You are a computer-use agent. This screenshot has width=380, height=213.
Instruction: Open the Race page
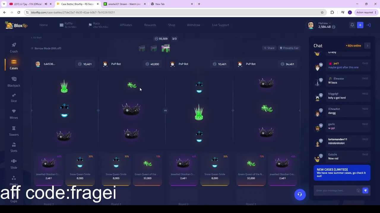(x=98, y=25)
